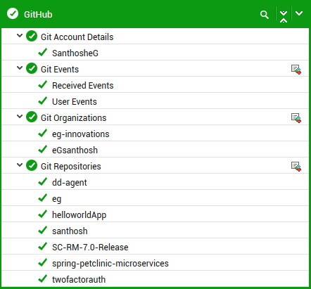The width and height of the screenshot is (311, 289).
Task: Open the helloworldApp repository
Action: coord(80,215)
